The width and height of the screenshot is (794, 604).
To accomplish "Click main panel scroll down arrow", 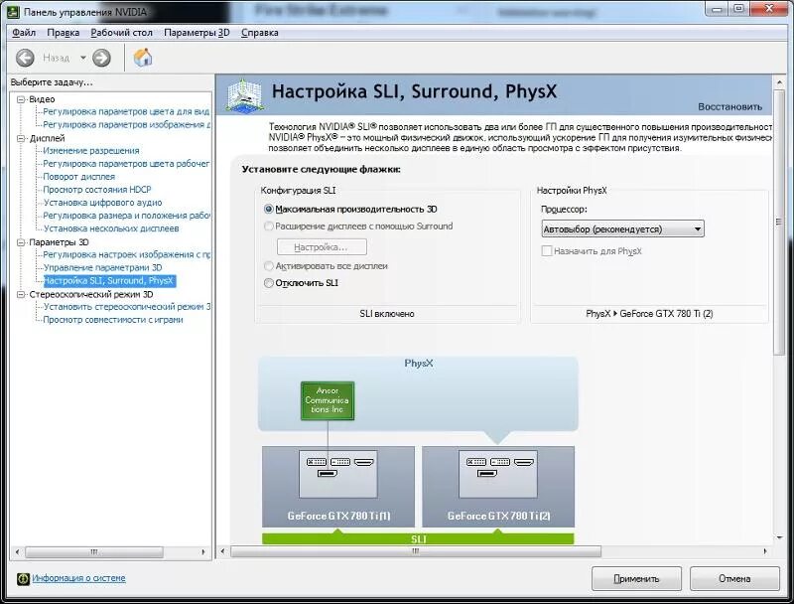I will coord(779,537).
